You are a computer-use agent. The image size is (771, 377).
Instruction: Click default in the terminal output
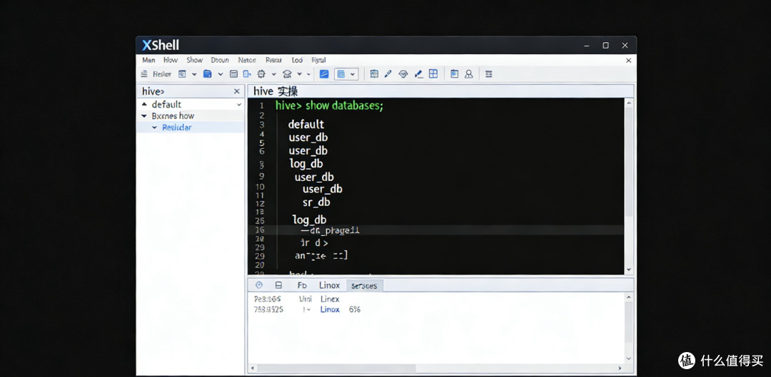[306, 125]
